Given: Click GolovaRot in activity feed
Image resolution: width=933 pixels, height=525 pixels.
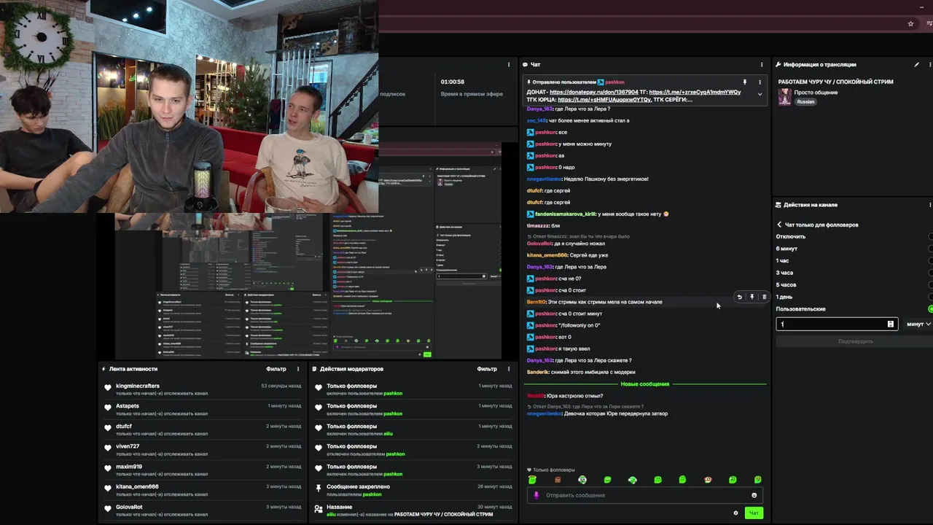Looking at the screenshot, I should pos(129,507).
